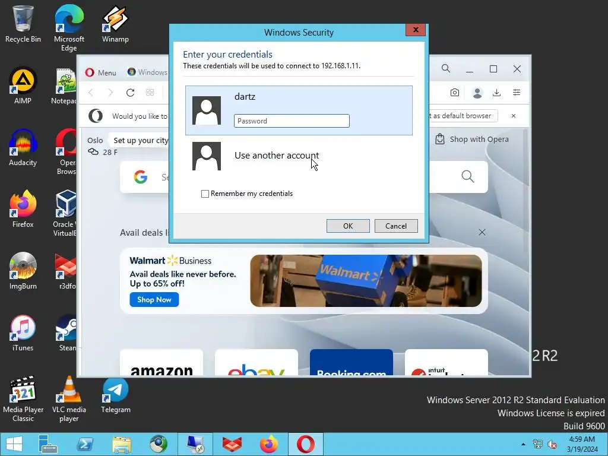Click Shop with Opera link
Image resolution: width=608 pixels, height=456 pixels.
point(472,139)
